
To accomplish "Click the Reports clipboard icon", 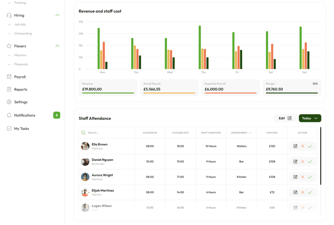I will [9, 89].
